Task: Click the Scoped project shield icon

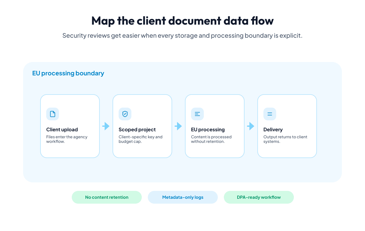Action: pos(125,114)
